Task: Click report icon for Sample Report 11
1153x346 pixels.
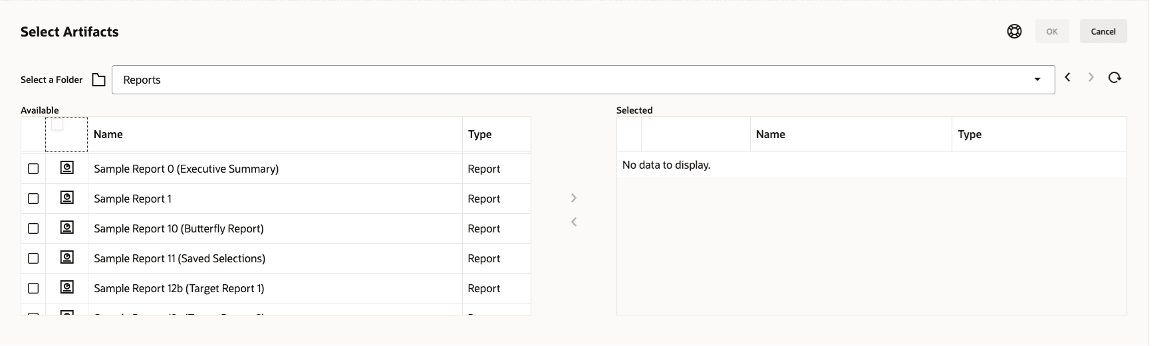Action: pos(67,258)
